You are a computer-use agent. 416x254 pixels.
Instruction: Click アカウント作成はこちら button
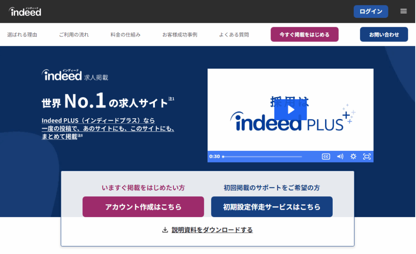pyautogui.click(x=143, y=207)
